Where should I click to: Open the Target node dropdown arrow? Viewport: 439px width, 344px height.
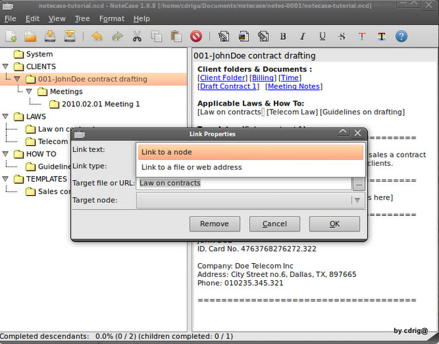pos(357,200)
